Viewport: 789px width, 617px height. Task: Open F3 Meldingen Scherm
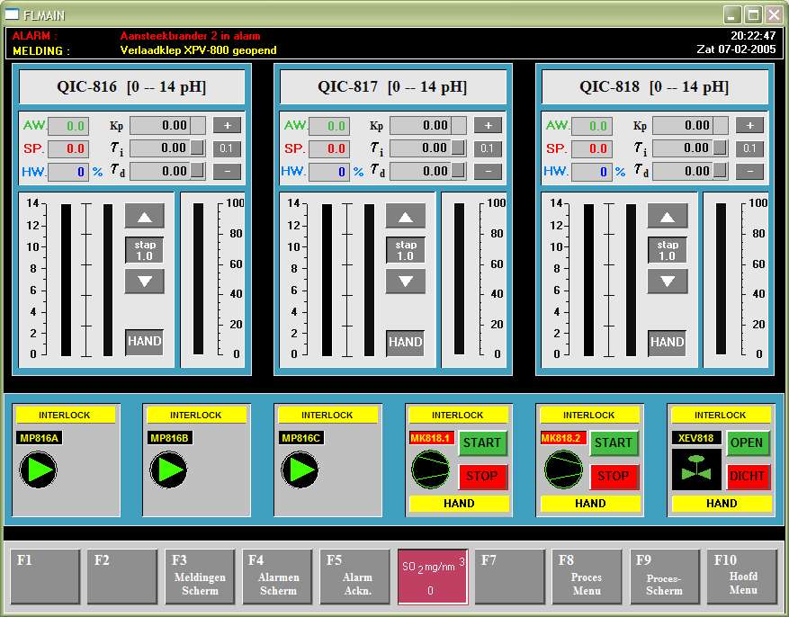200,577
